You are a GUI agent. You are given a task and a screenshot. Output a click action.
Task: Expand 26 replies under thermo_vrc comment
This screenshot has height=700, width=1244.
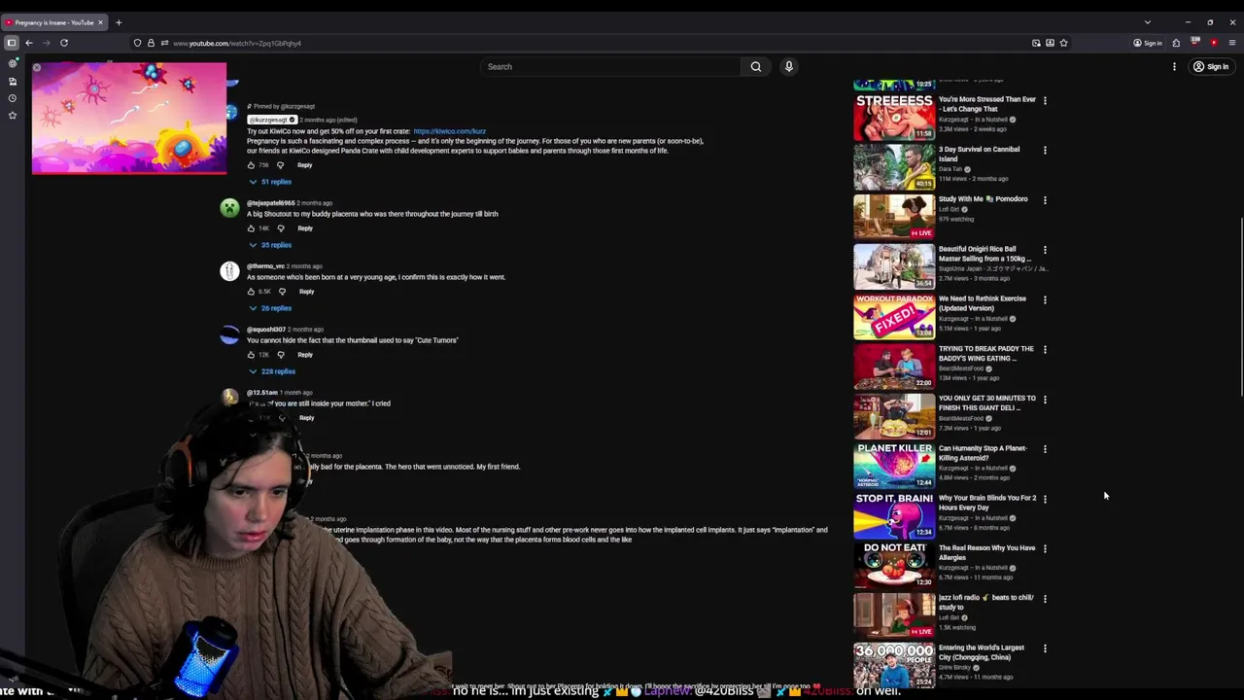[x=270, y=308]
